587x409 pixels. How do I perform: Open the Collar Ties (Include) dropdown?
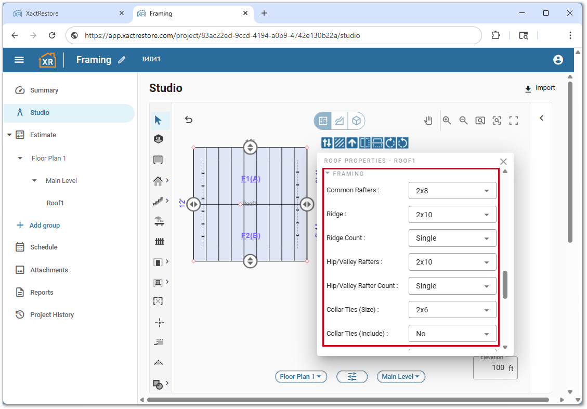[x=452, y=334]
